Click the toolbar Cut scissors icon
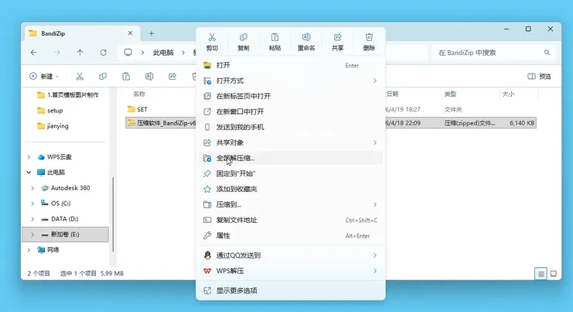Screen dimensions: 573x312 click(x=80, y=76)
